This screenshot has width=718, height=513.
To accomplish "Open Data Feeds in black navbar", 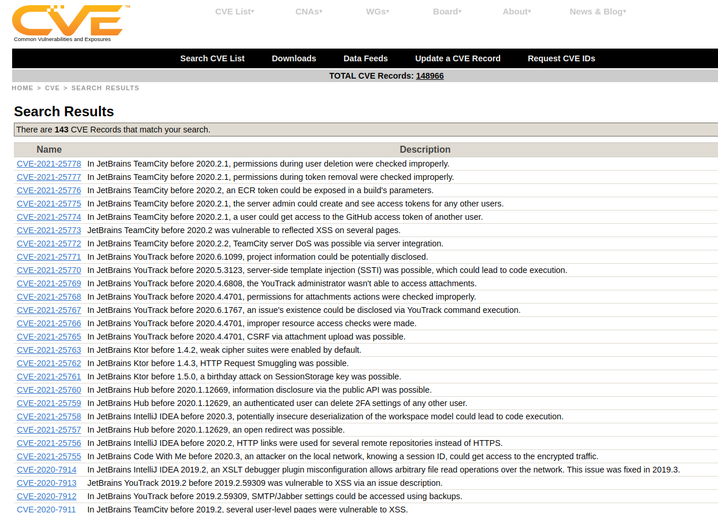I will (365, 58).
